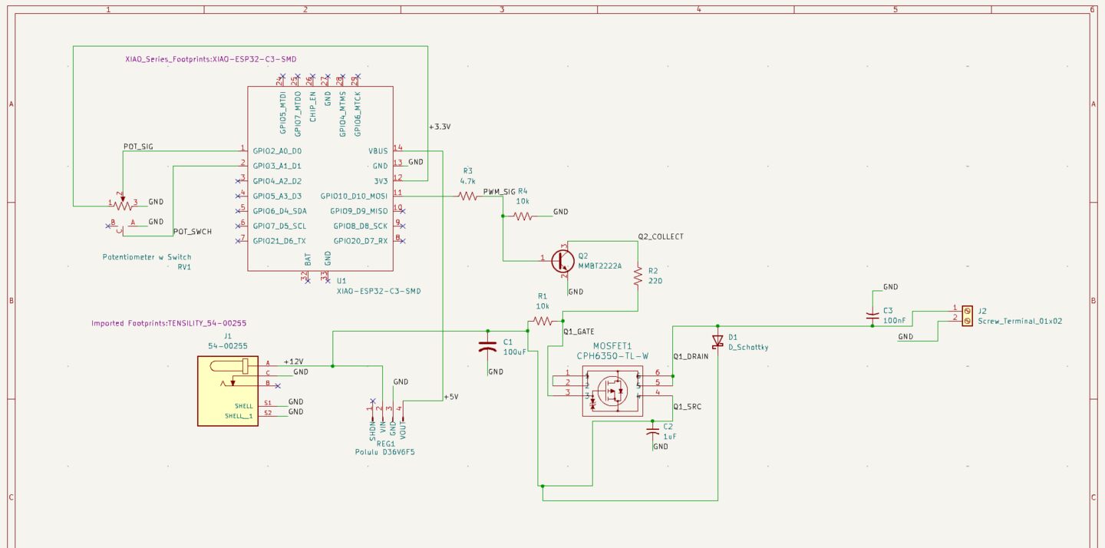The image size is (1105, 548).
Task: Click the +12V net label
Action: pyautogui.click(x=294, y=361)
